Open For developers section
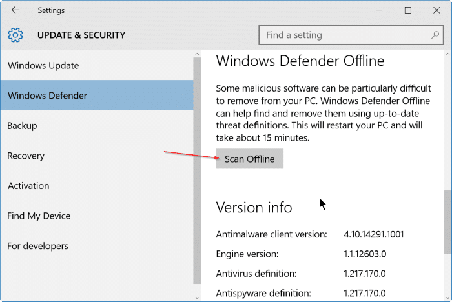Viewport: 452px width, 302px height. pos(97,246)
